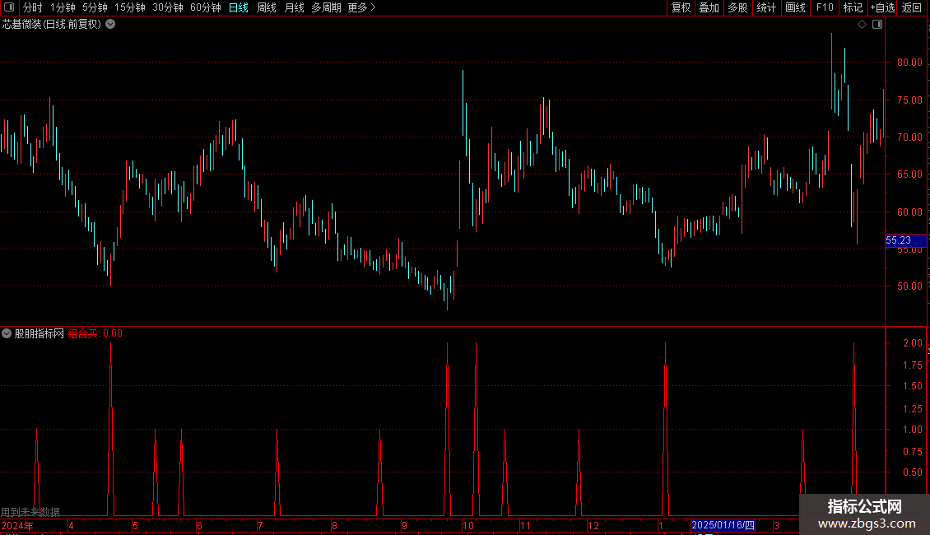Switch to 周线 weekly chart
Image resolution: width=930 pixels, height=535 pixels.
(267, 7)
